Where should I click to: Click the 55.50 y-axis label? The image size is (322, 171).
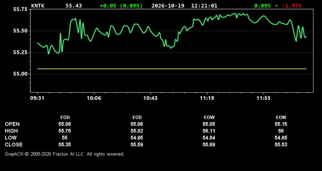point(21,31)
